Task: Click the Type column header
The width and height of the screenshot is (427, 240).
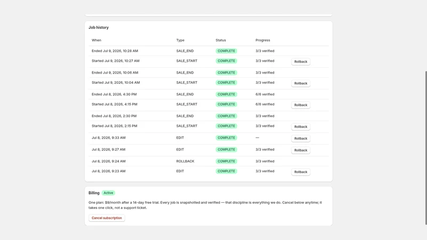Action: point(180,41)
